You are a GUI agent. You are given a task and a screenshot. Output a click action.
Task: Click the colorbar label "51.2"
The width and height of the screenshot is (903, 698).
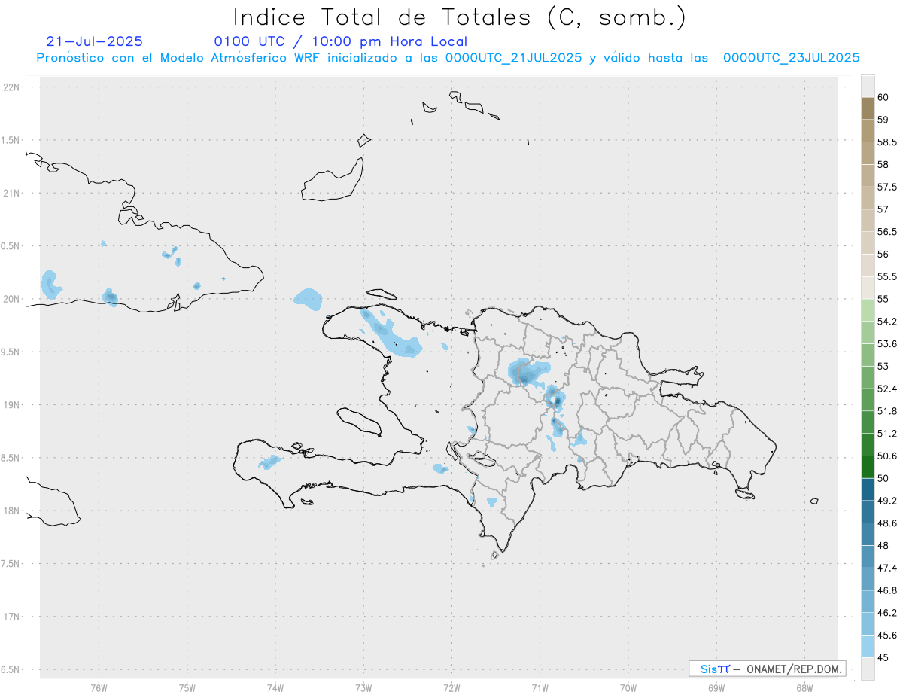(886, 434)
